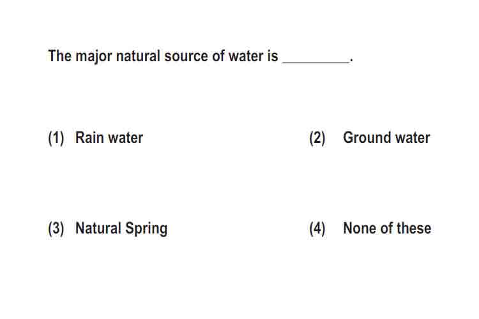Select the Ground water answer
Screen dimensions: 479x319
click(386, 138)
